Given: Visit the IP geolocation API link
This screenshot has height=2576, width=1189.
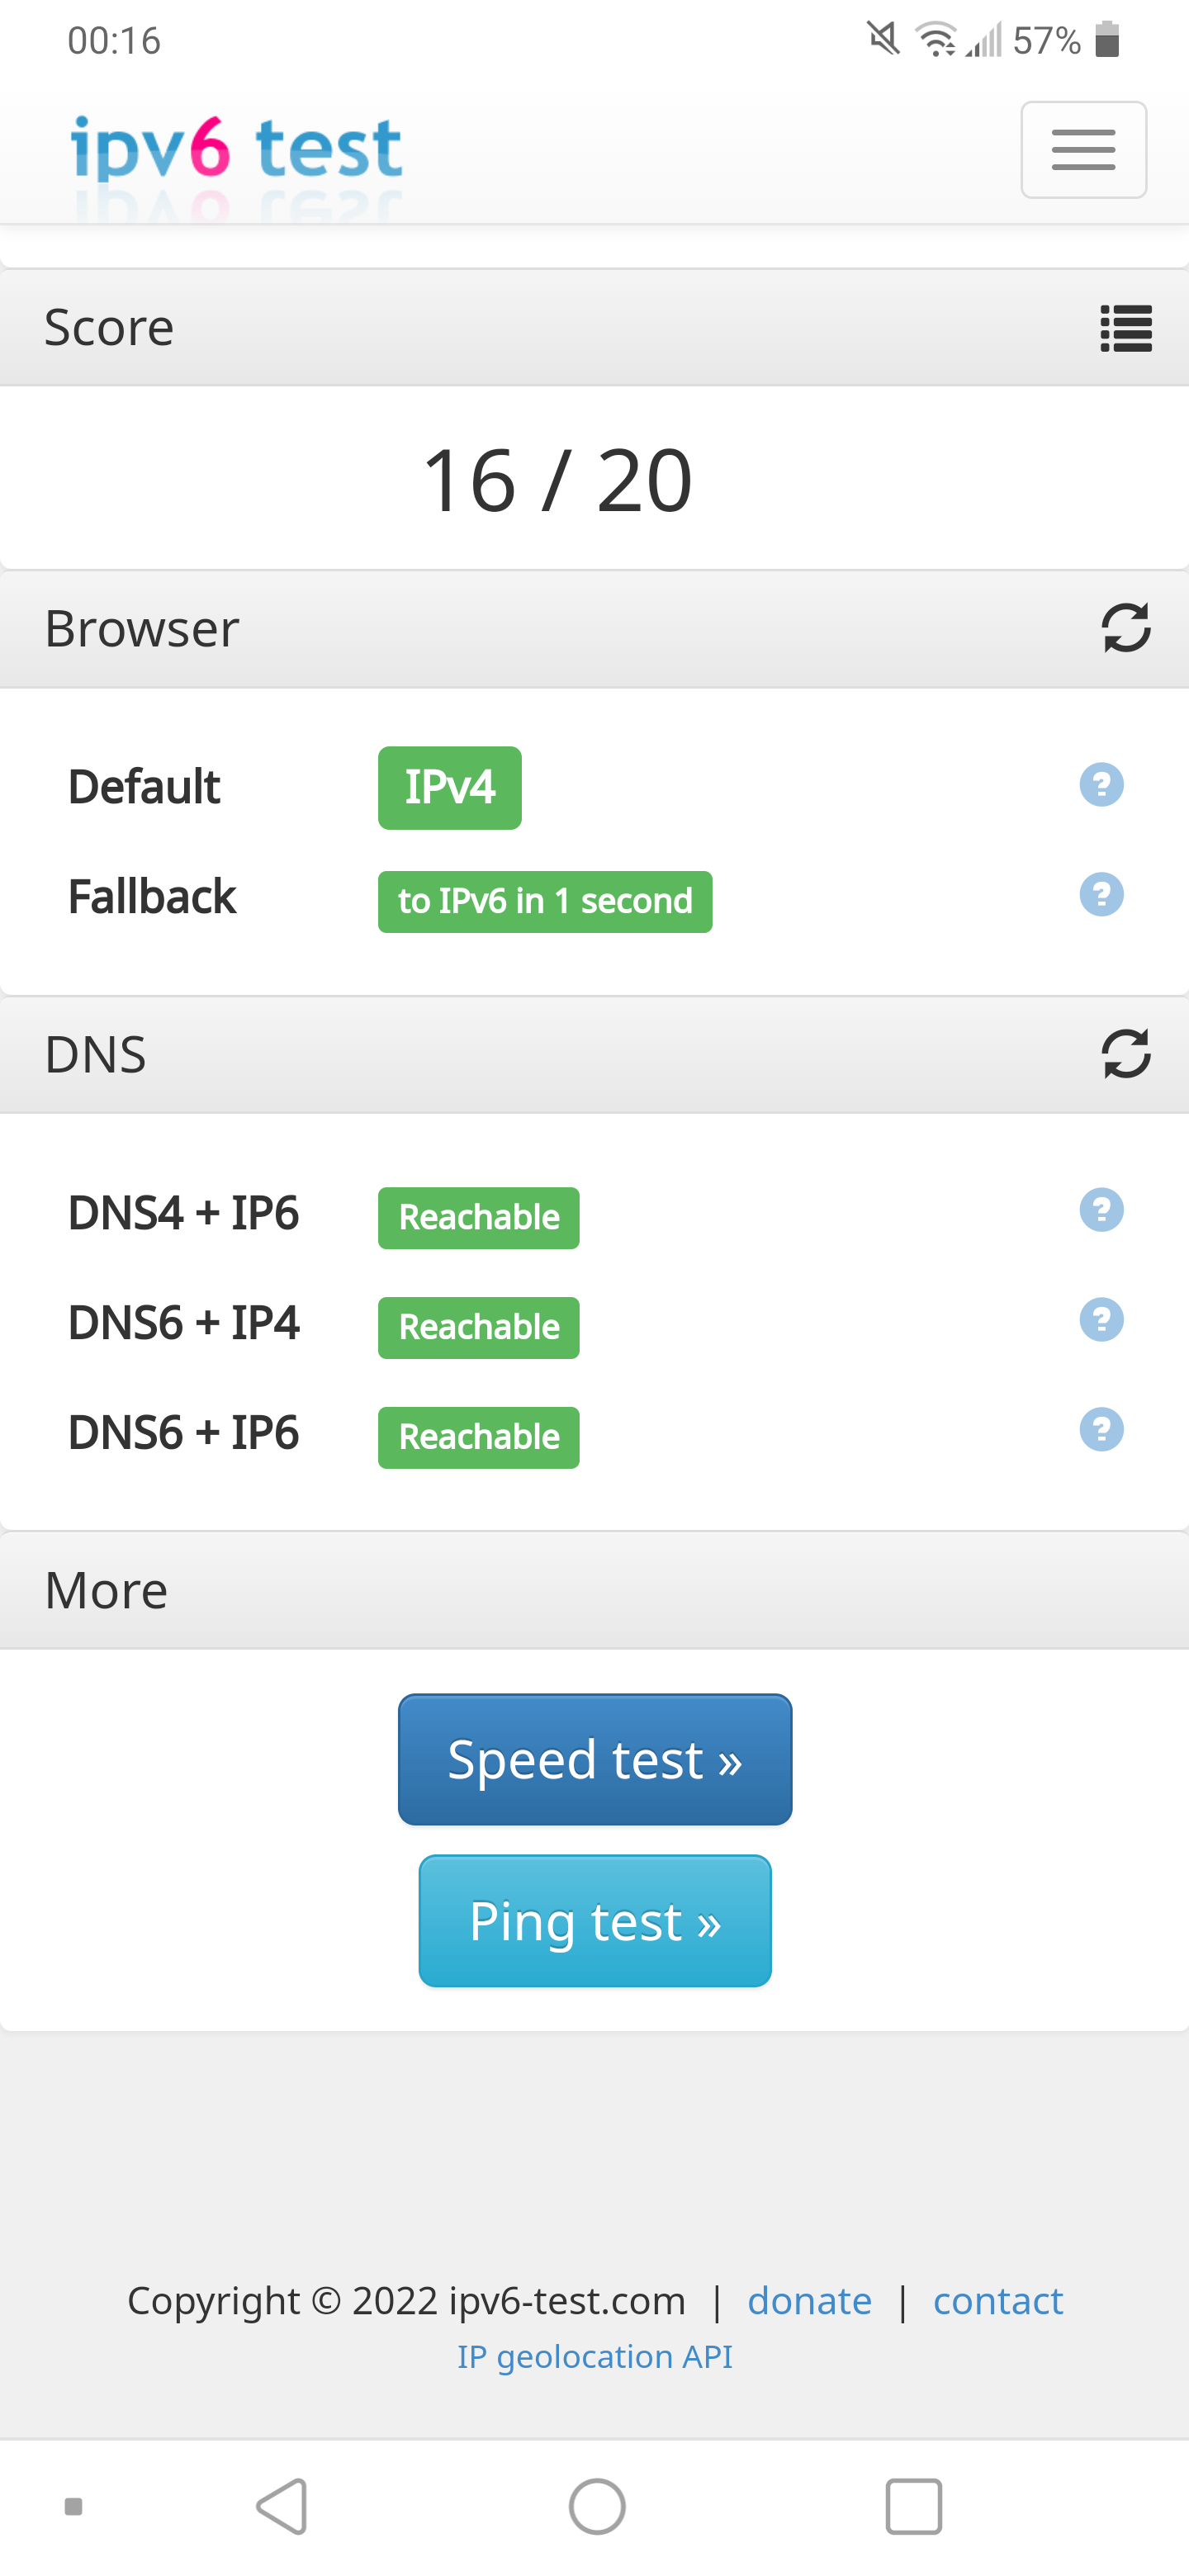Looking at the screenshot, I should pyautogui.click(x=595, y=2357).
